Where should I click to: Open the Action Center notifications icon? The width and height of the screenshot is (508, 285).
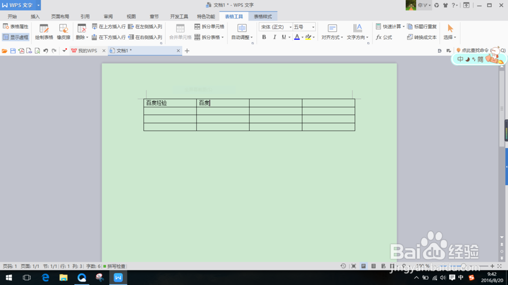(x=452, y=277)
